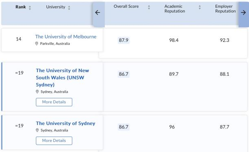Click location pin under The University of Sydney

37,130
